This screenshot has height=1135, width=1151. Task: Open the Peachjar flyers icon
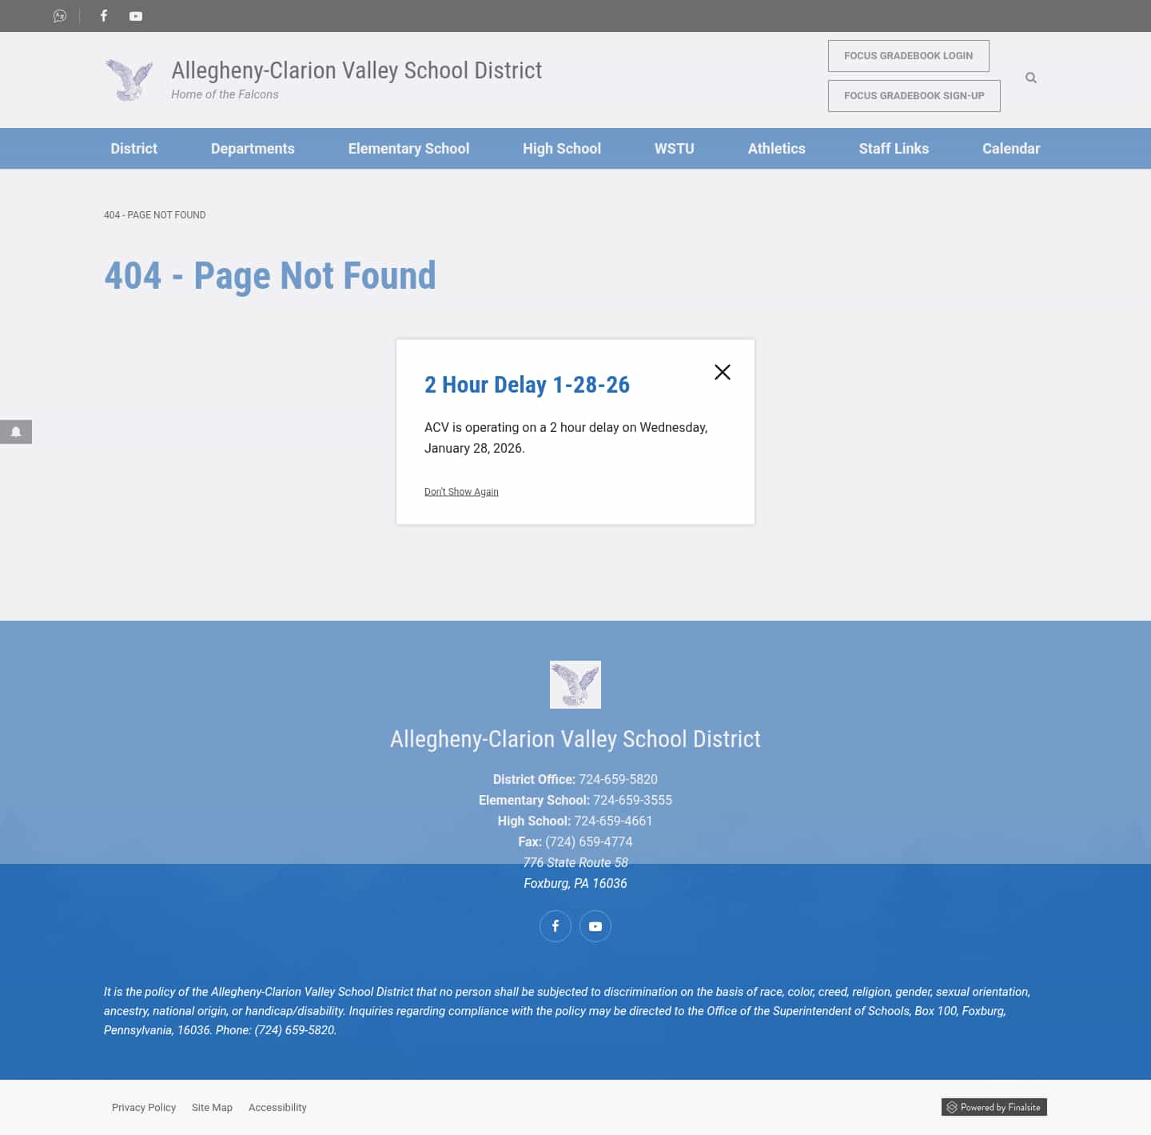coord(59,16)
